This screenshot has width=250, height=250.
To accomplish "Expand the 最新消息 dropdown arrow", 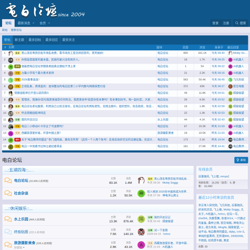I will click(x=33, y=23).
